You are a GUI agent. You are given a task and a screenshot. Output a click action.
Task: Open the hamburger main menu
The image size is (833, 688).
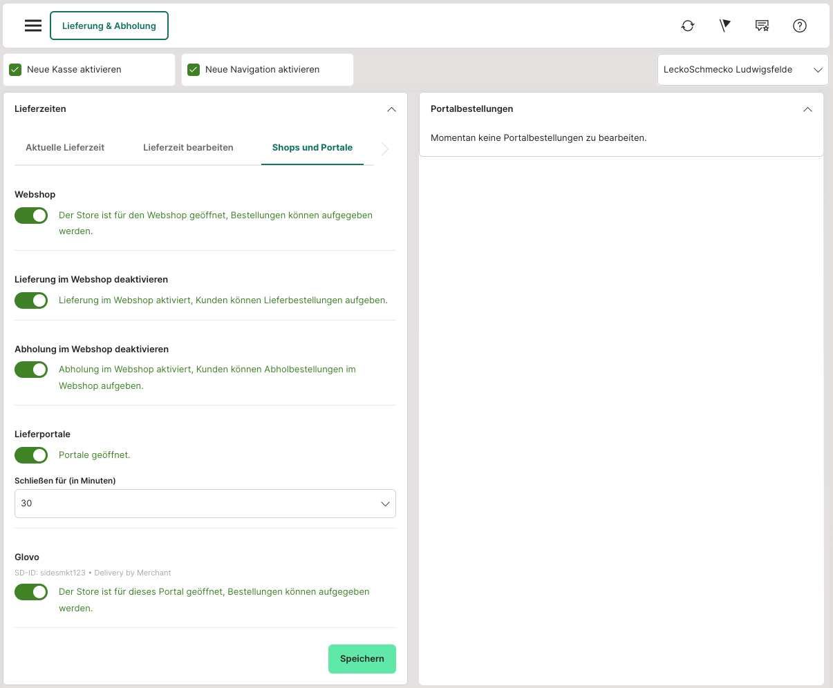(33, 26)
